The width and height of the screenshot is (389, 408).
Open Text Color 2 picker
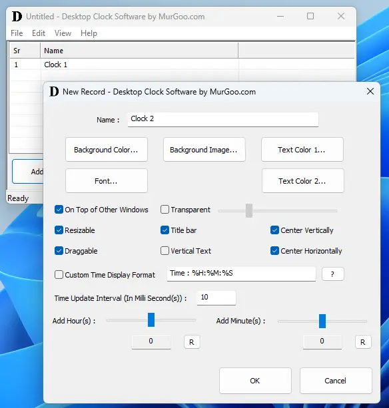coord(303,181)
